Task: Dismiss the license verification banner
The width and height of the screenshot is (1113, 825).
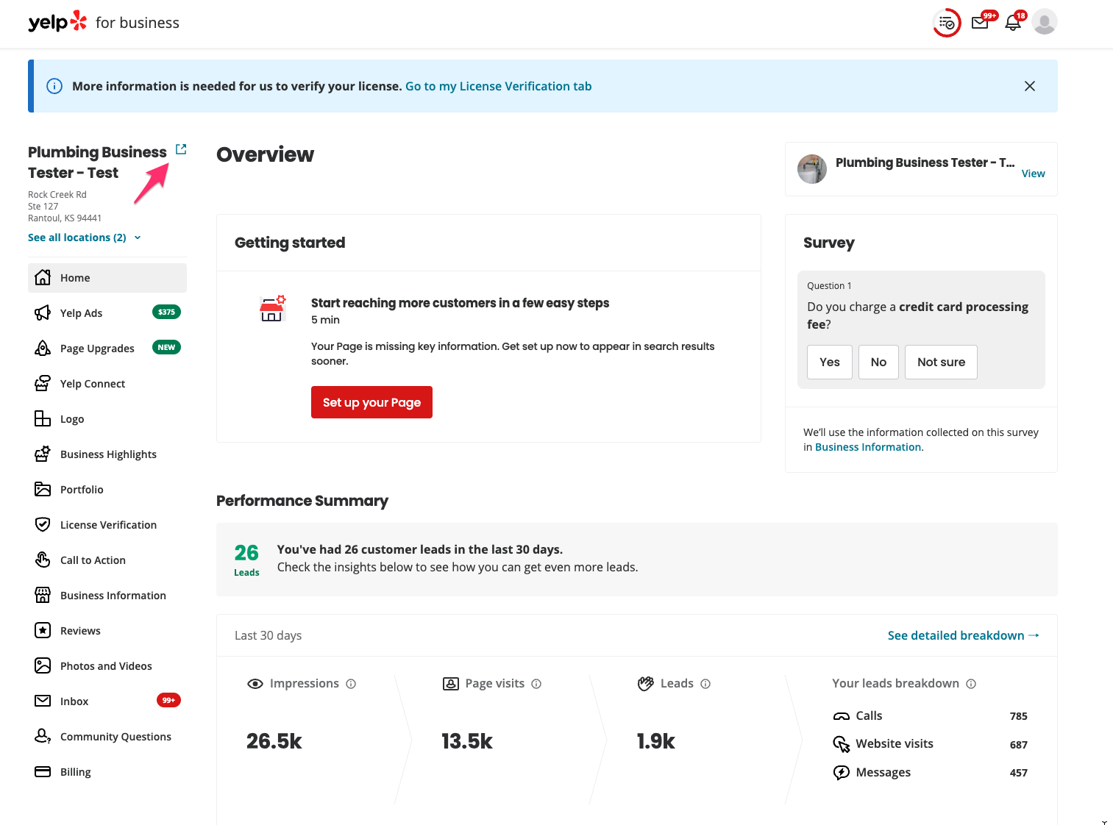Action: coord(1030,86)
